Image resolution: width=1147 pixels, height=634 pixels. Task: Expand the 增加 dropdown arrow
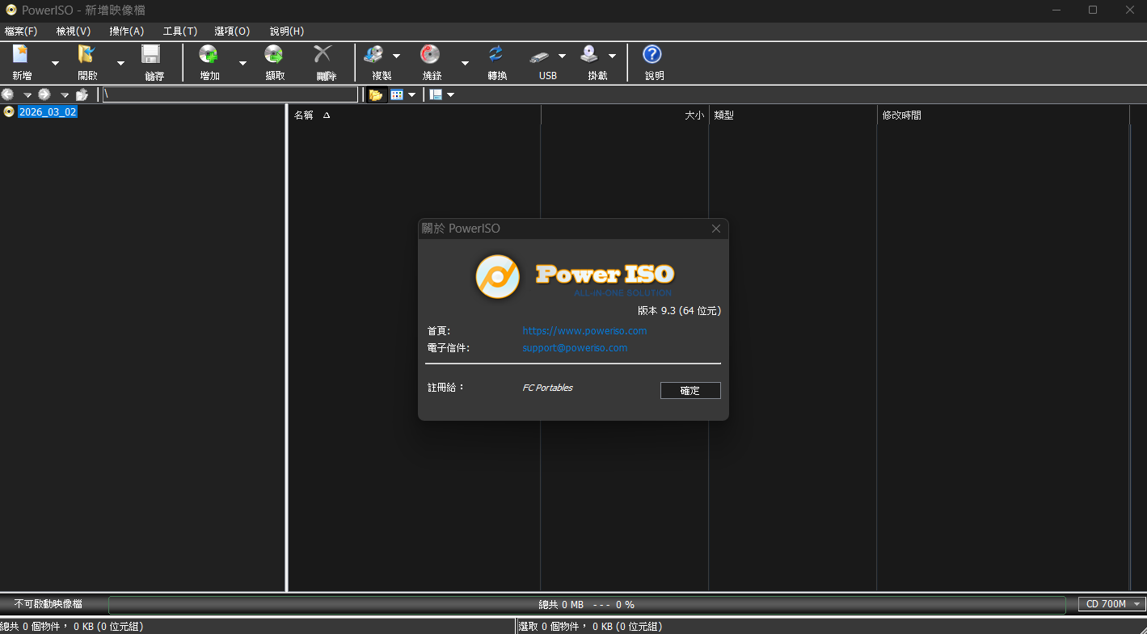pyautogui.click(x=242, y=63)
